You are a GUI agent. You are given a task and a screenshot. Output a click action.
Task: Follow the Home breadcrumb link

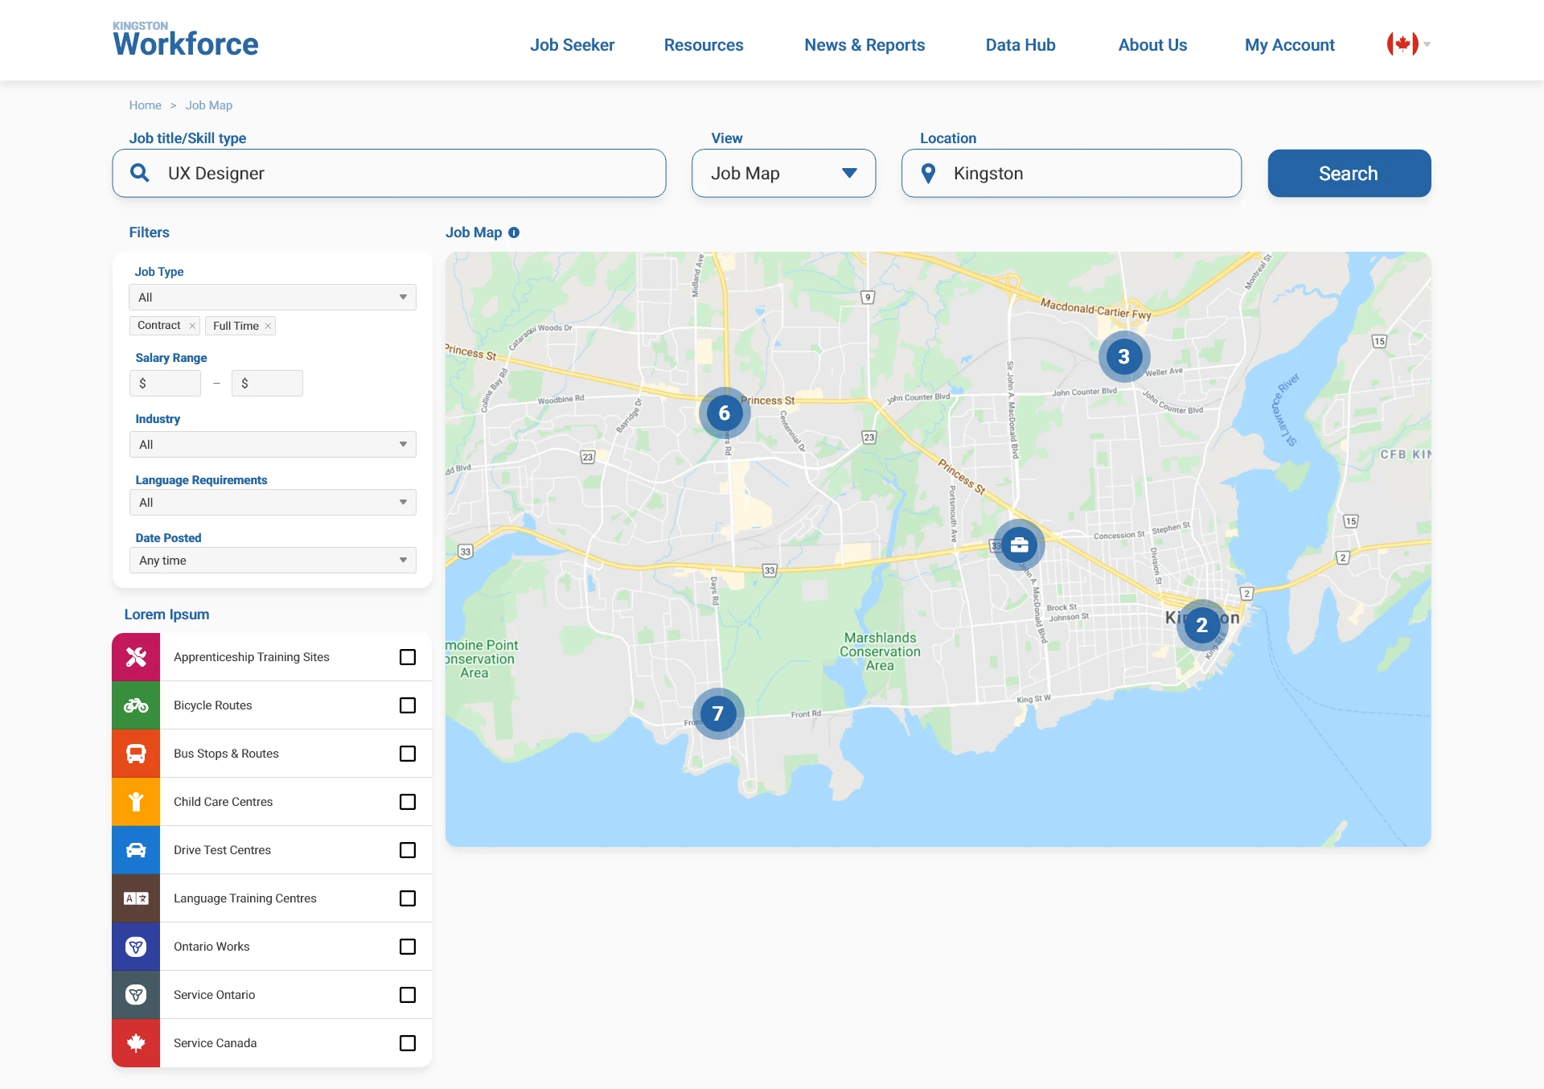(145, 105)
